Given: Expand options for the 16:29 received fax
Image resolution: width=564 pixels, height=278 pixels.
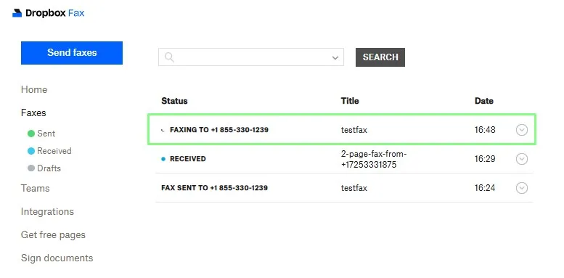Looking at the screenshot, I should 522,159.
